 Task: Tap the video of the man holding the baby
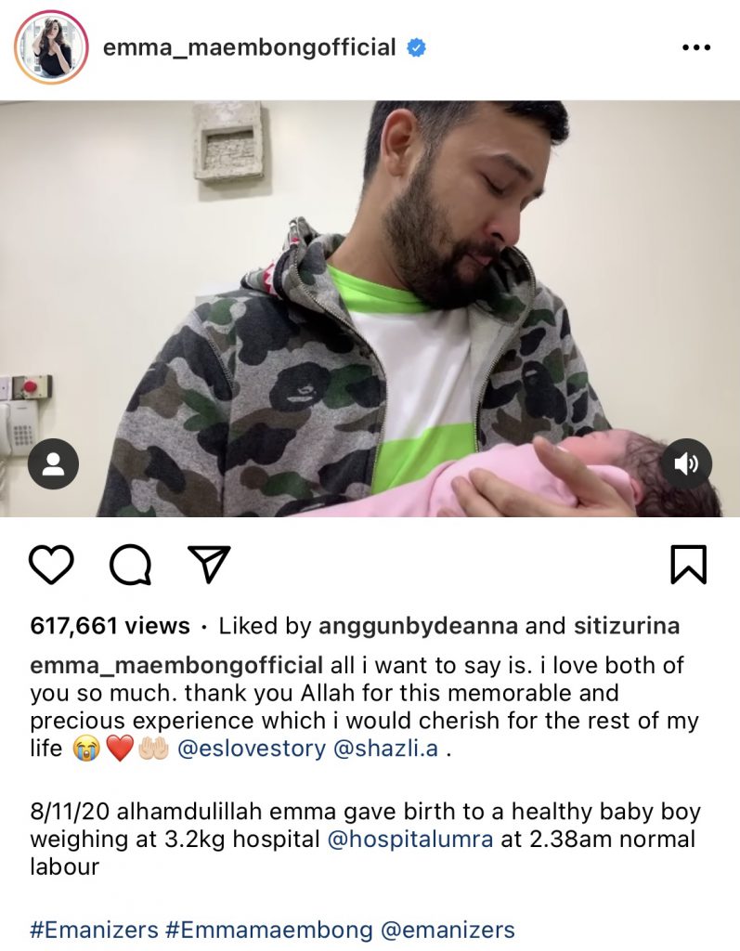coord(370,308)
